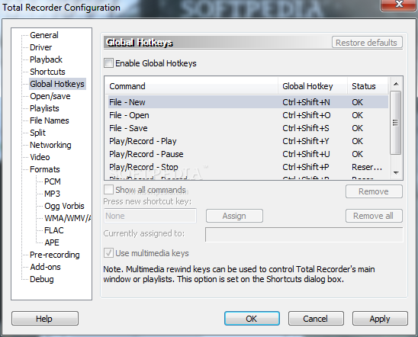This screenshot has height=337, width=418.
Task: Toggle Use multimedia keys checkbox
Action: pos(108,253)
